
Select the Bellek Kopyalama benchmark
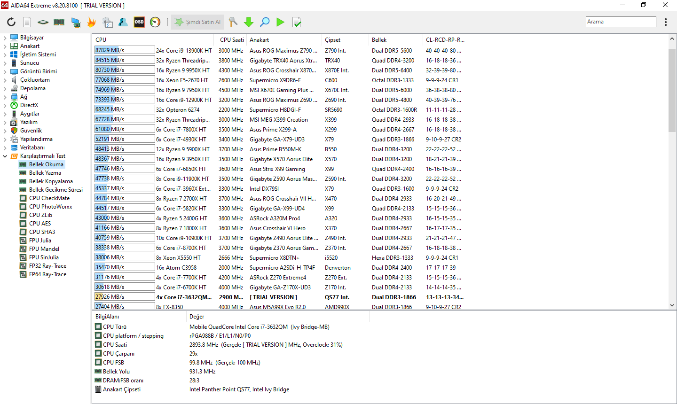51,181
